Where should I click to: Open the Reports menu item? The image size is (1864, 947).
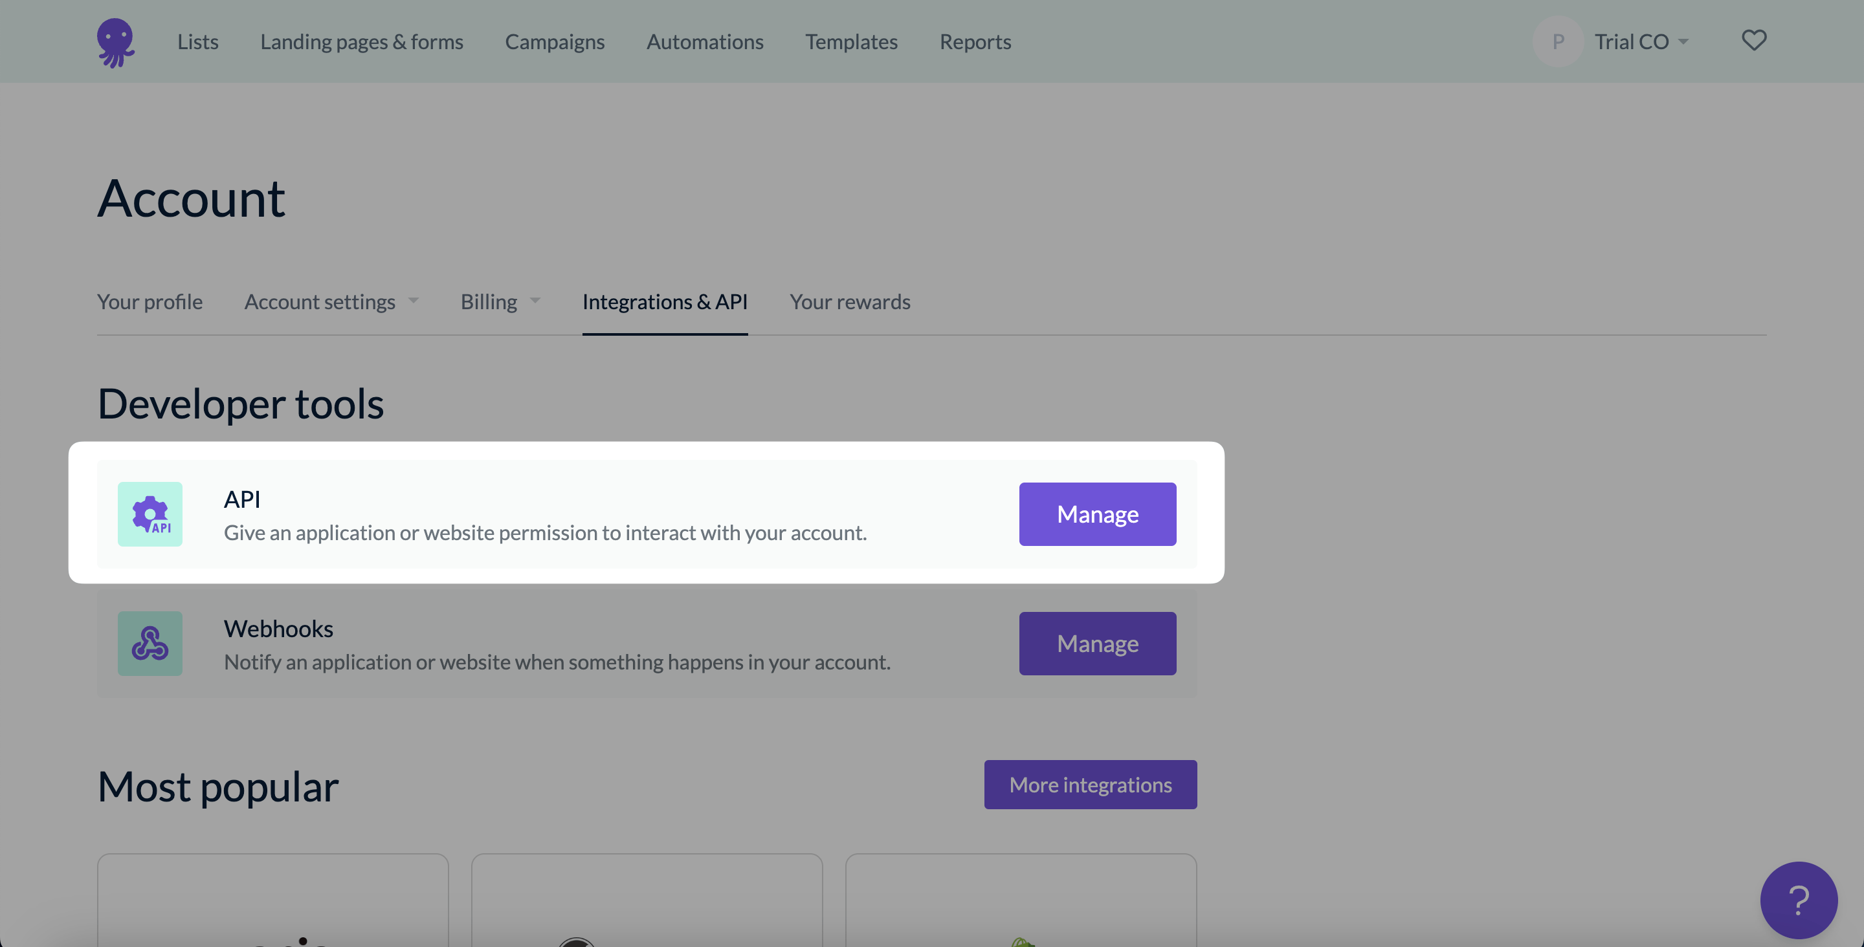pos(976,41)
